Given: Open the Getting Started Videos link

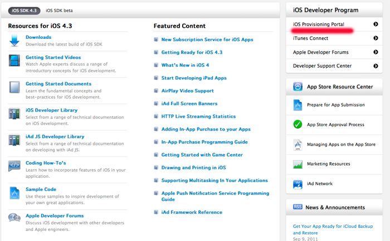Looking at the screenshot, I should [x=53, y=57].
